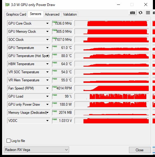The height and width of the screenshot is (157, 155).
Task: Click the 1107.0 MHz SOC clock value
Action: pyautogui.click(x=63, y=40)
